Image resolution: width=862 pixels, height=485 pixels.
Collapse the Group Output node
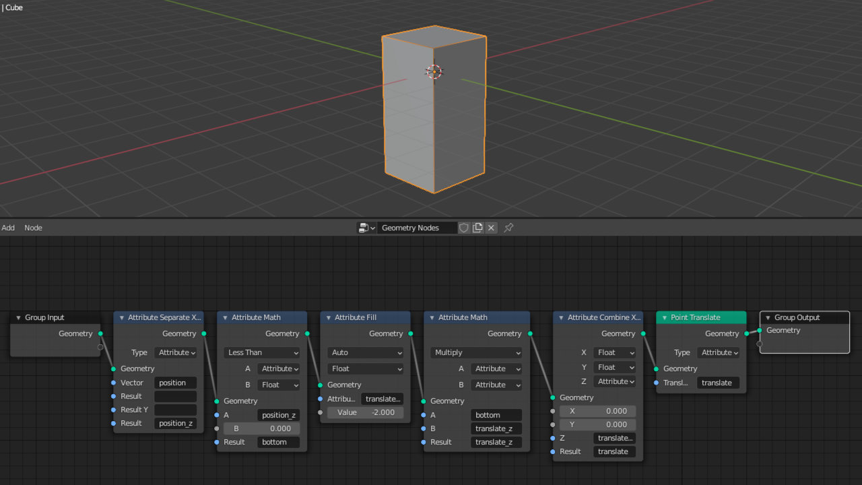click(768, 317)
